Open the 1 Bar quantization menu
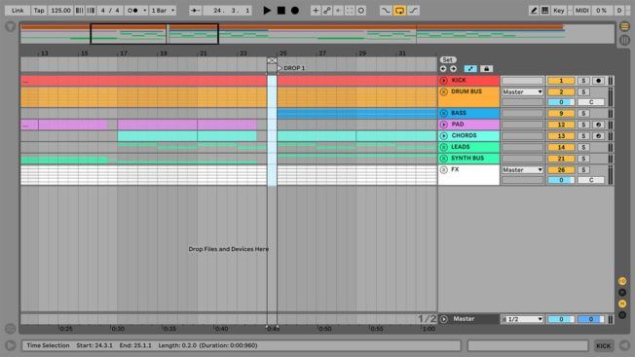Image resolution: width=635 pixels, height=357 pixels. coord(163,11)
